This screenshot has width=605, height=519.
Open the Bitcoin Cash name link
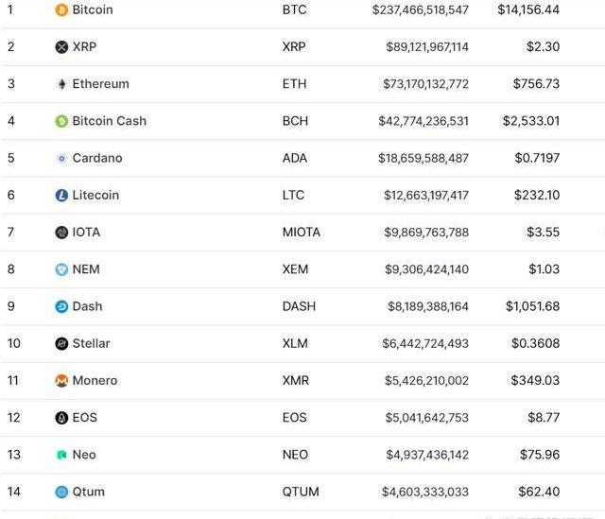pyautogui.click(x=110, y=121)
